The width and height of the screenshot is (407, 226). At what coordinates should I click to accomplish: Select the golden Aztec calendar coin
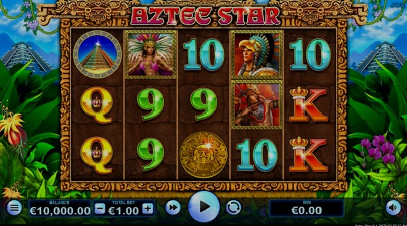click(204, 155)
